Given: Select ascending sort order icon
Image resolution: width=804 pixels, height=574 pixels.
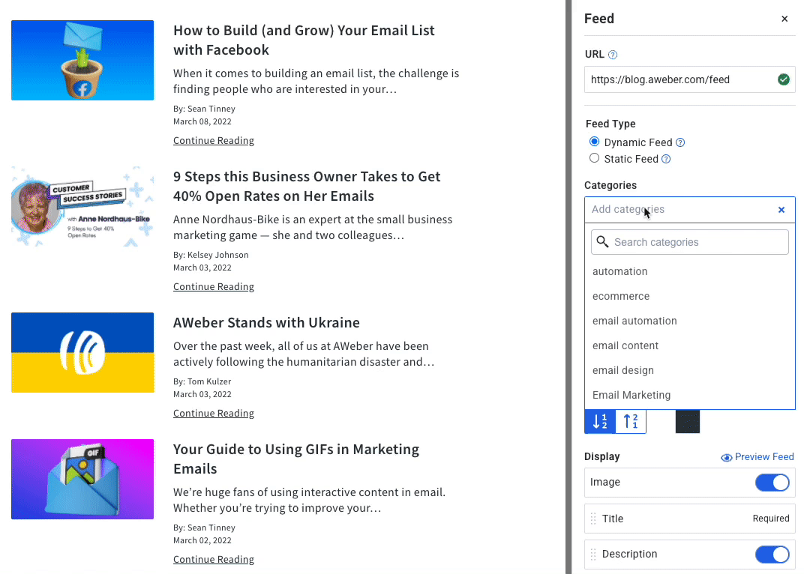Looking at the screenshot, I should pos(631,421).
